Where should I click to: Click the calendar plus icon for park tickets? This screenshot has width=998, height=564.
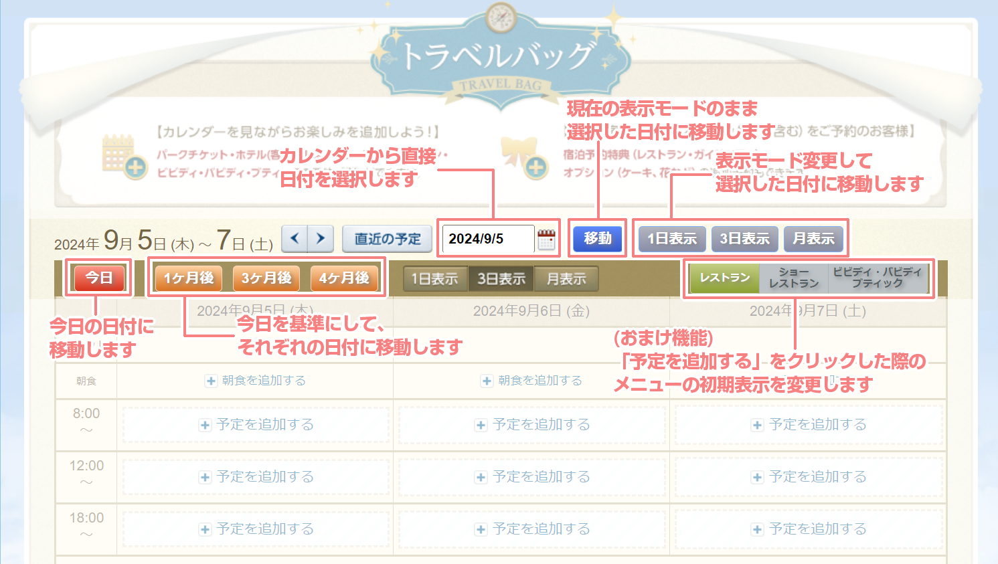135,167
